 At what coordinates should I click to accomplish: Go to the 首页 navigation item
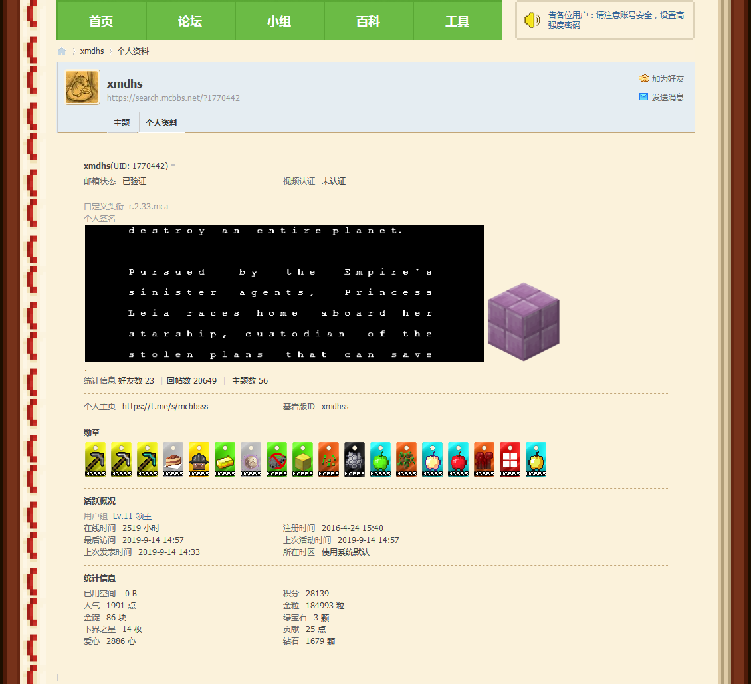click(x=101, y=21)
